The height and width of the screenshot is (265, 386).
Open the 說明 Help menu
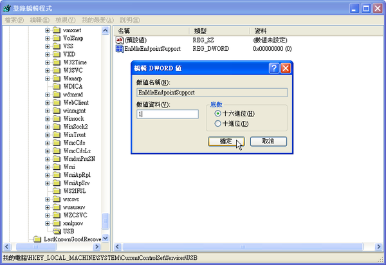130,20
